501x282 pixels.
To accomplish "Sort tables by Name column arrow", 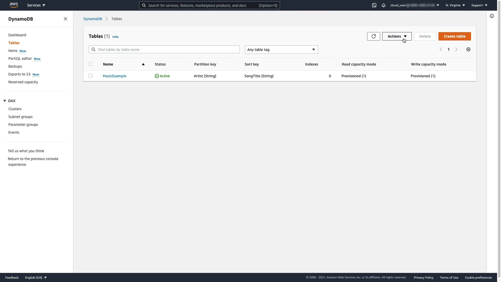I will pyautogui.click(x=143, y=64).
